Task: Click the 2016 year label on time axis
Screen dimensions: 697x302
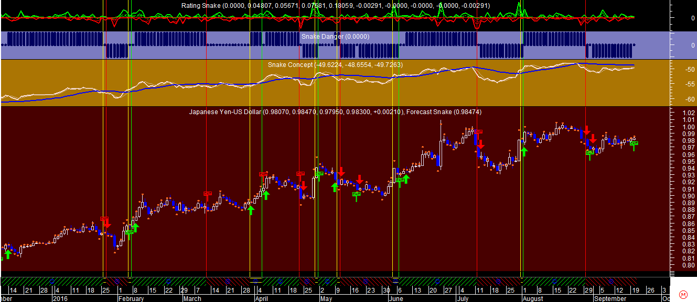Action: point(60,299)
